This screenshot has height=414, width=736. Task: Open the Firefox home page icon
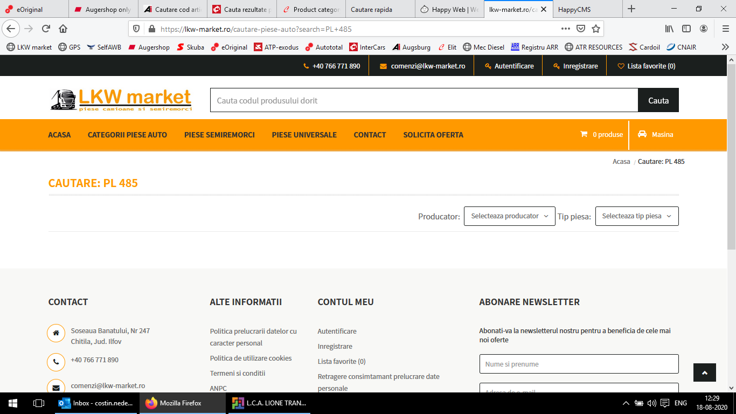tap(63, 29)
